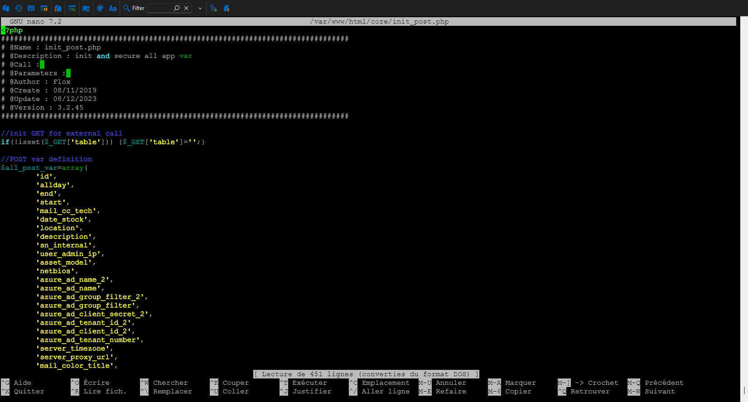Click inside the Filter text field
The image size is (748, 402).
click(x=159, y=8)
